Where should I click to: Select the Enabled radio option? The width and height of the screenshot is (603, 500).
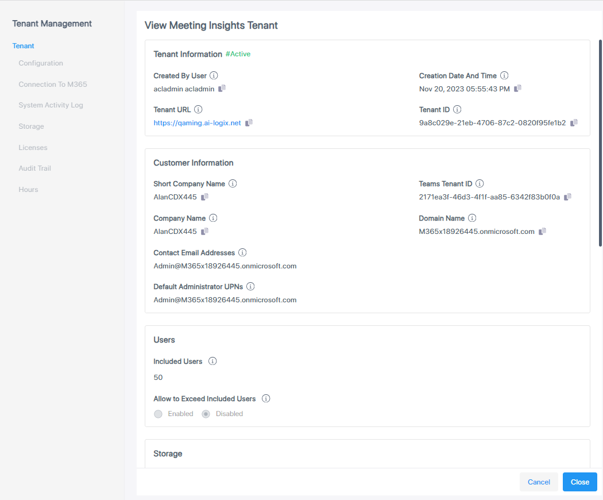(159, 414)
